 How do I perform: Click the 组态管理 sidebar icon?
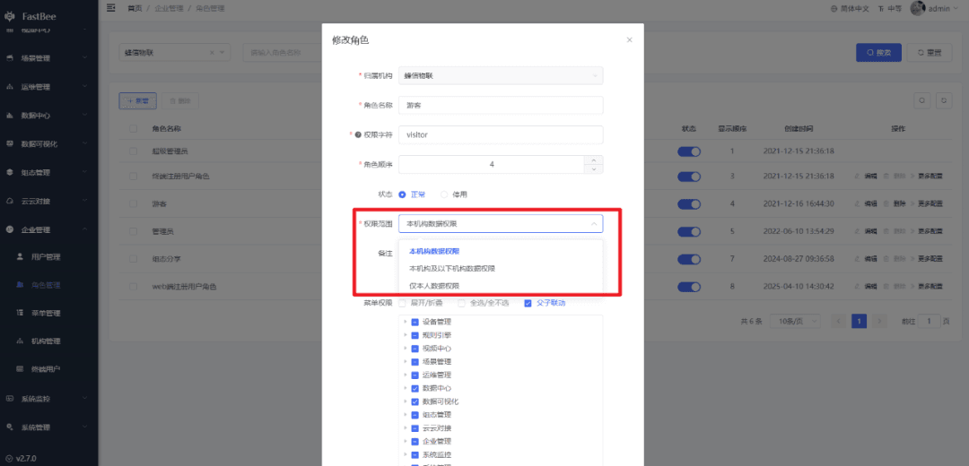[9, 172]
